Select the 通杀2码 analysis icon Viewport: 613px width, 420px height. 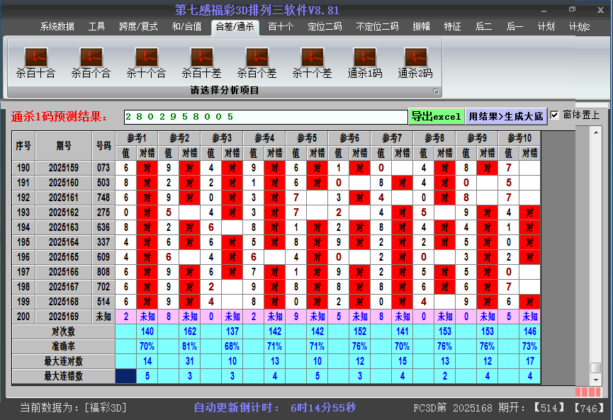click(415, 63)
